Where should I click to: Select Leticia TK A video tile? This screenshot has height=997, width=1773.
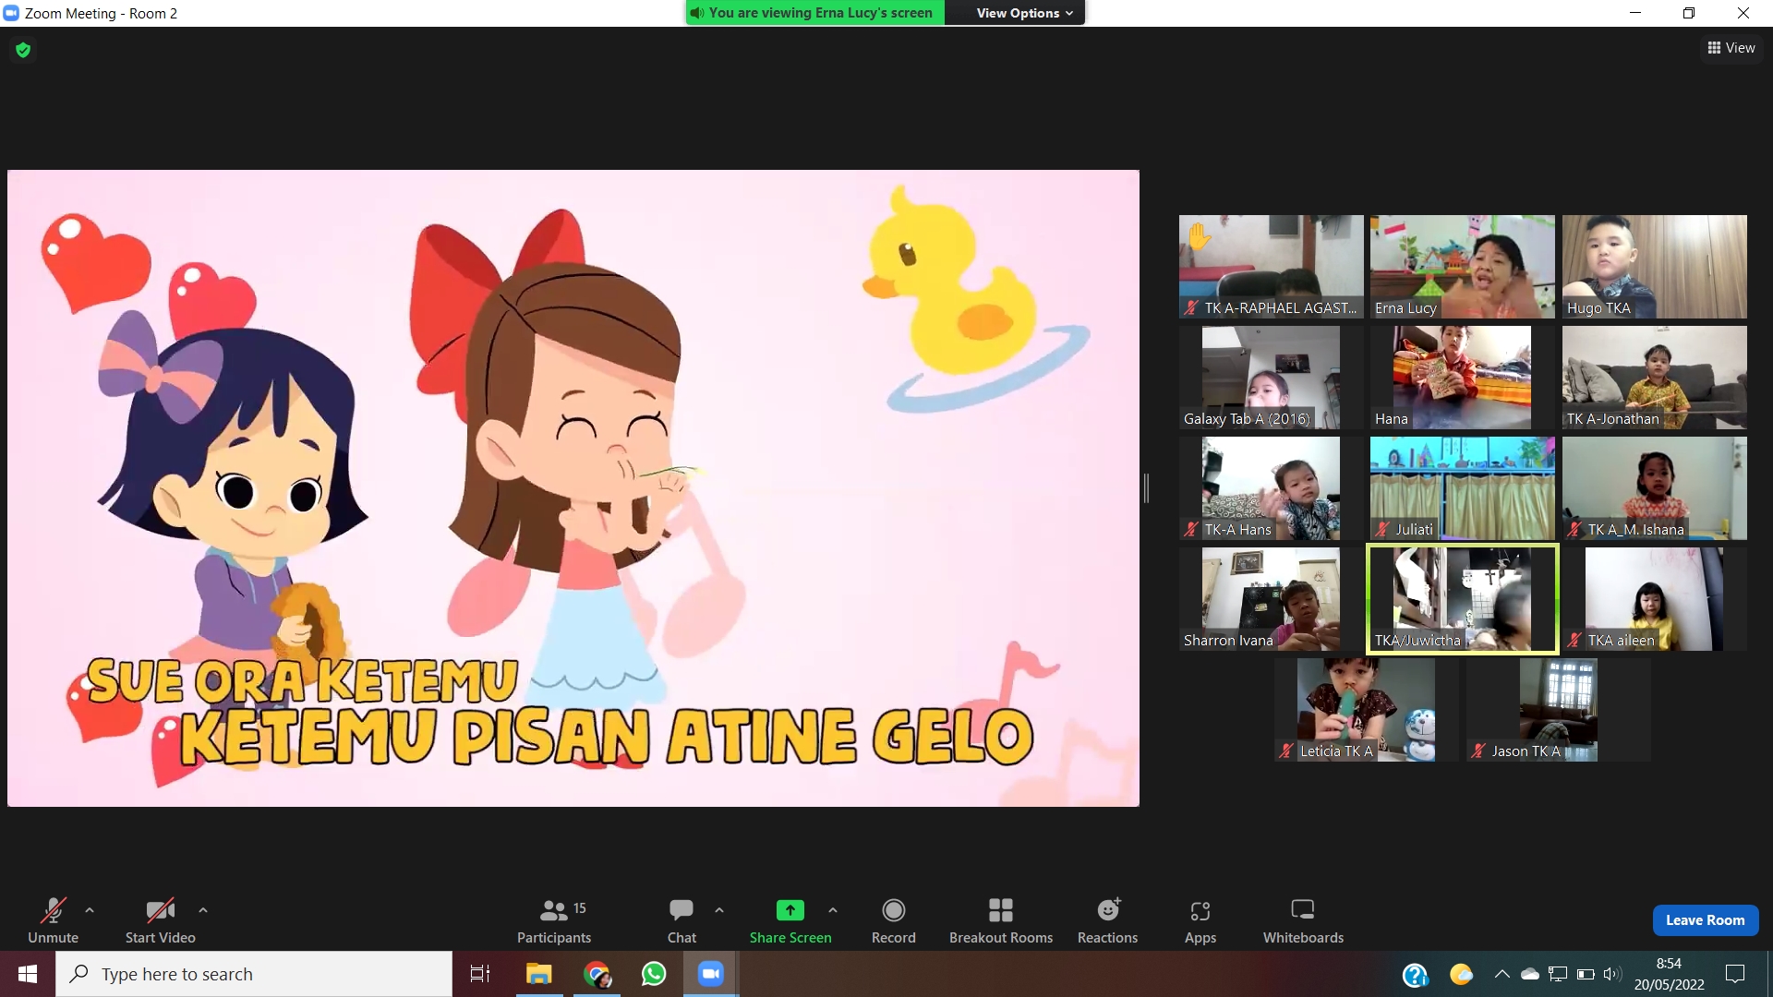(1367, 710)
